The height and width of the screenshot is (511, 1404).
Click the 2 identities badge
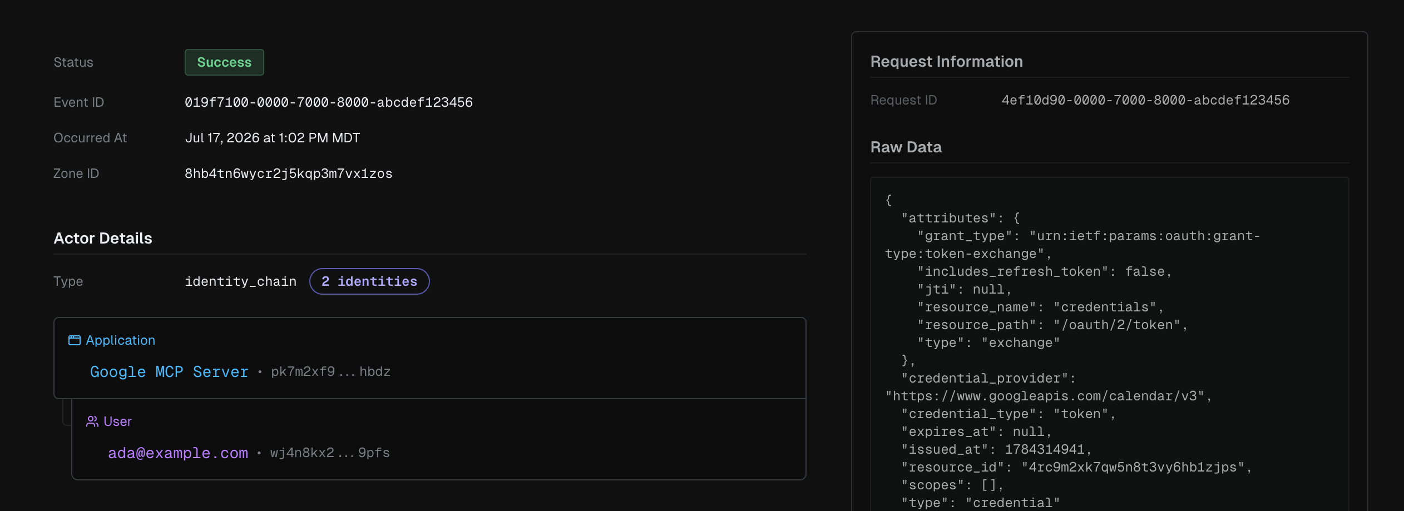pos(369,281)
